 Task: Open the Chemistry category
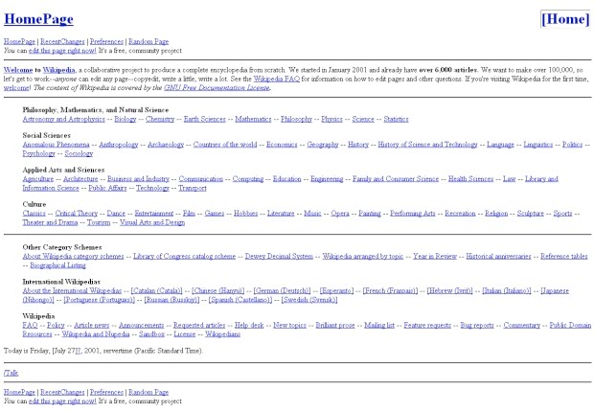coord(160,120)
